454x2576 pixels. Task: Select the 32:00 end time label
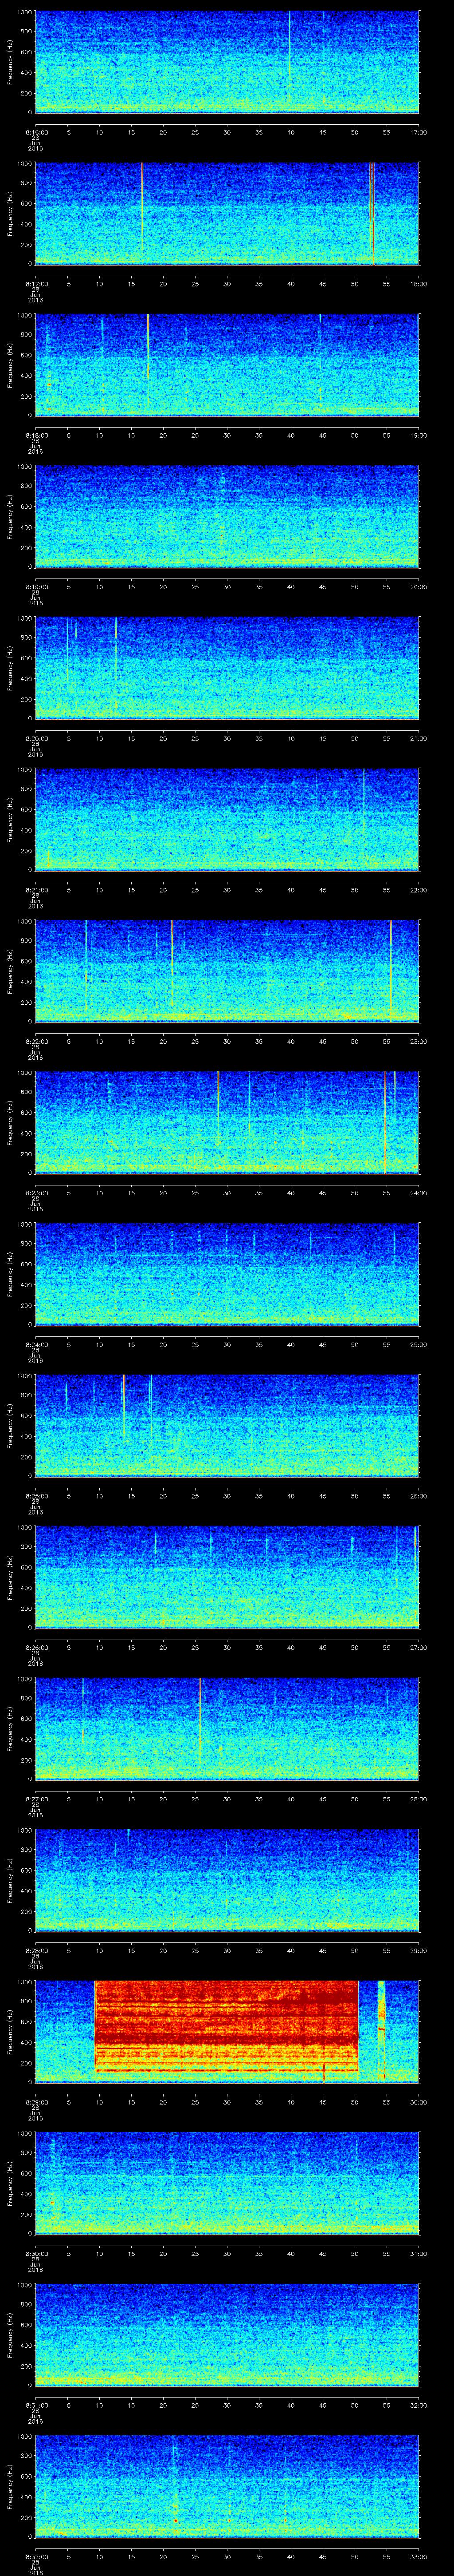[x=418, y=2405]
